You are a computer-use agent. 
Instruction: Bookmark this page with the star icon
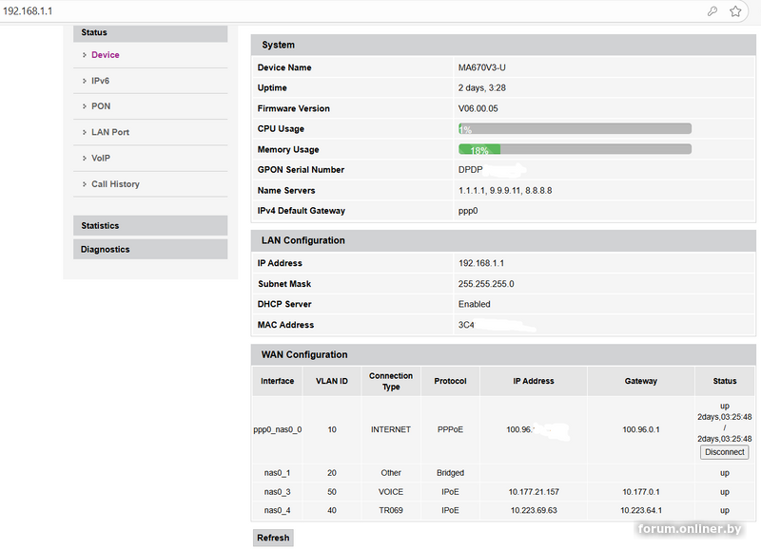click(735, 11)
